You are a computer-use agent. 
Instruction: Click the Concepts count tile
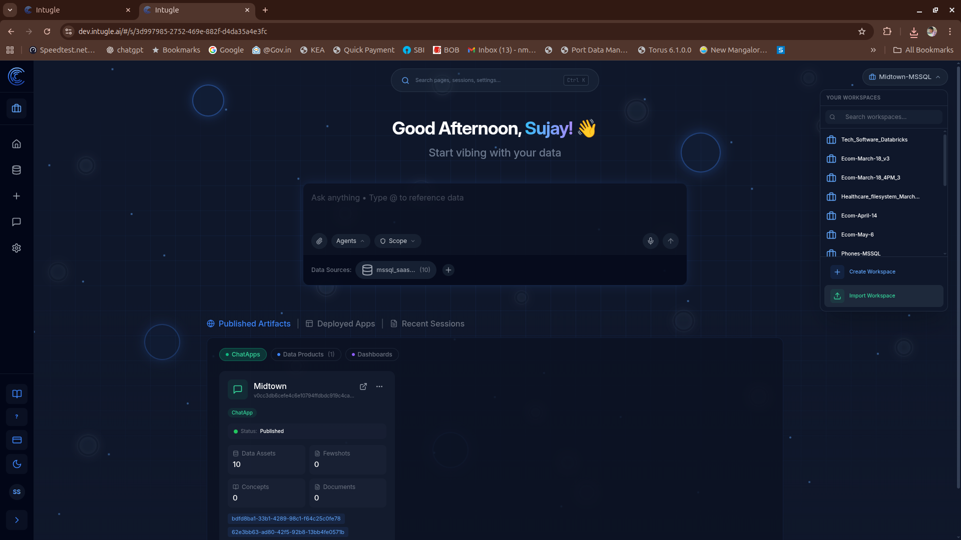(266, 493)
